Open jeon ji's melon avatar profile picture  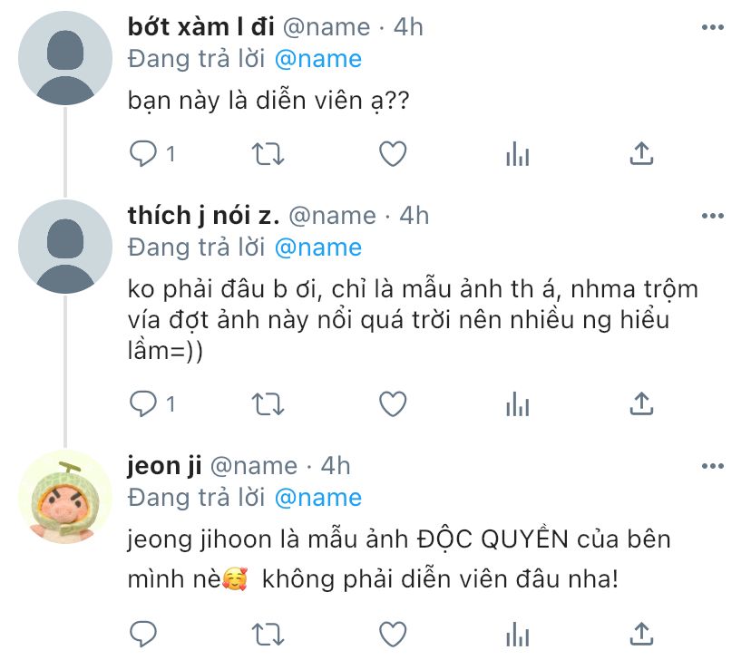(64, 495)
